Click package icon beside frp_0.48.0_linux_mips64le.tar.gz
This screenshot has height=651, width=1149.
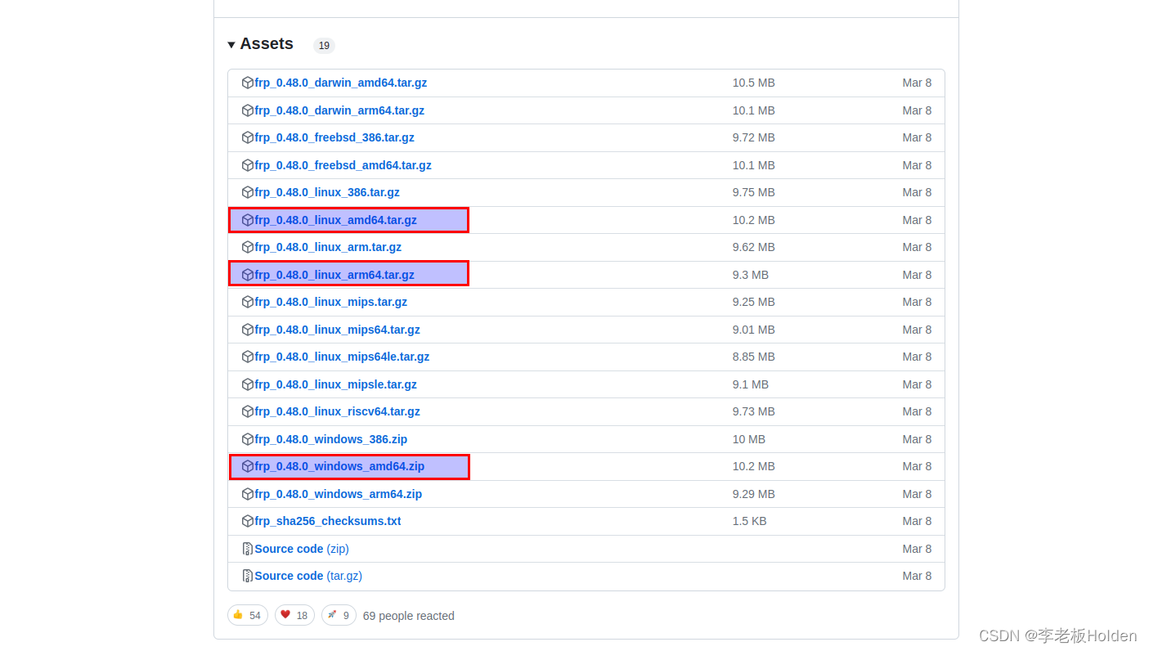(x=248, y=357)
